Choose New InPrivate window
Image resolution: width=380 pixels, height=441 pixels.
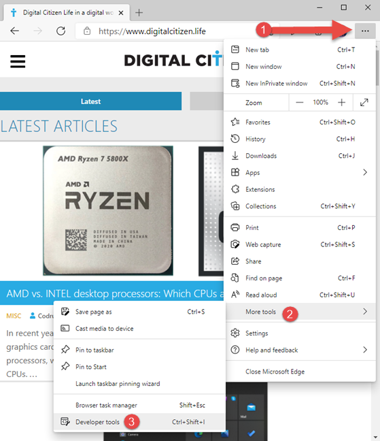[300, 84]
